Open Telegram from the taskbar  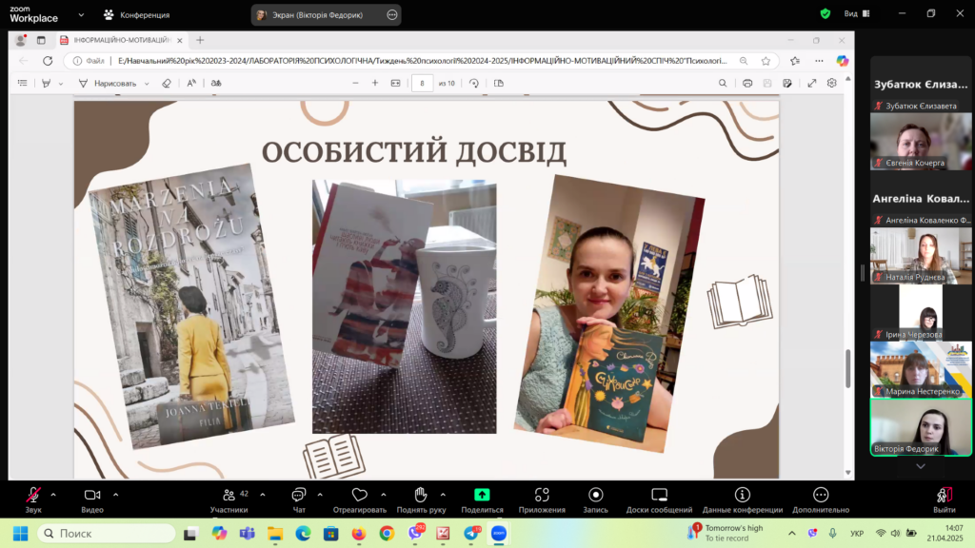[472, 533]
